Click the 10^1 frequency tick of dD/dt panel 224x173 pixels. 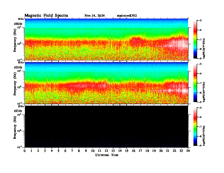coord(19,71)
